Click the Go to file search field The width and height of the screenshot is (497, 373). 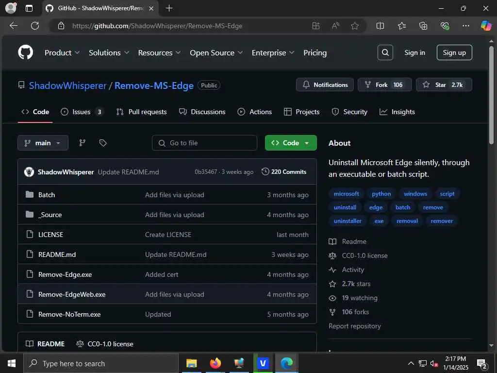204,143
